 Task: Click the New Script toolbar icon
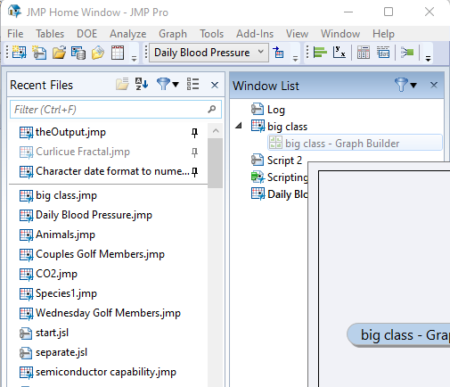click(39, 53)
